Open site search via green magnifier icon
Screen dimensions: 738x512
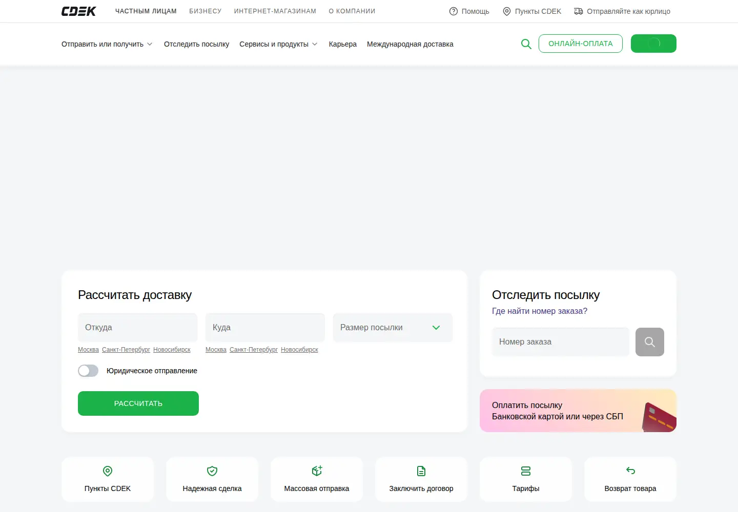click(526, 44)
